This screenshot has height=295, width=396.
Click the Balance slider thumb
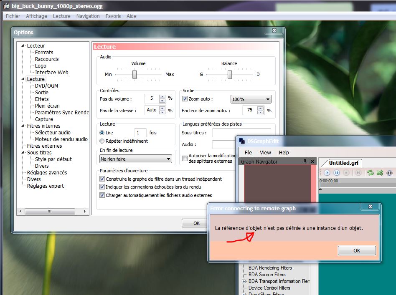[x=230, y=74]
